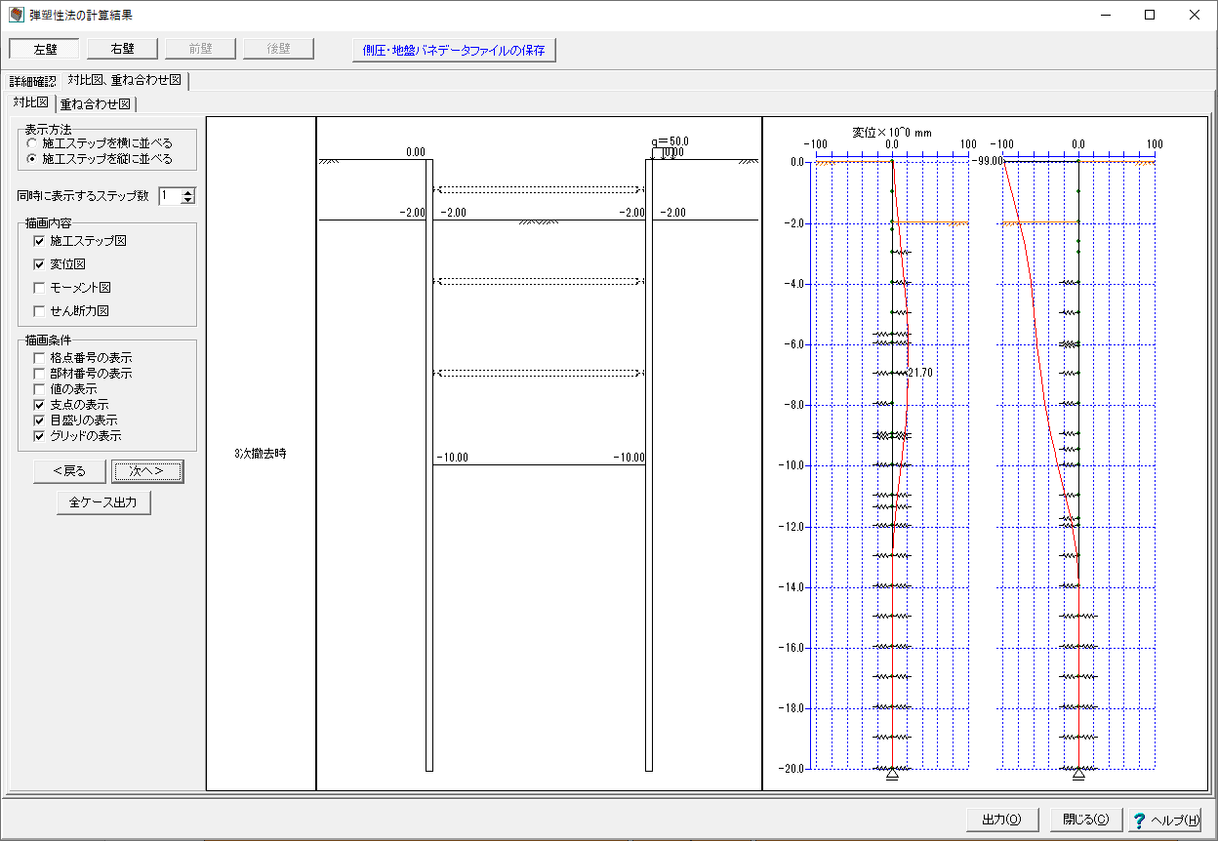
Task: Enable the せん断力図 checkbox
Action: click(39, 311)
